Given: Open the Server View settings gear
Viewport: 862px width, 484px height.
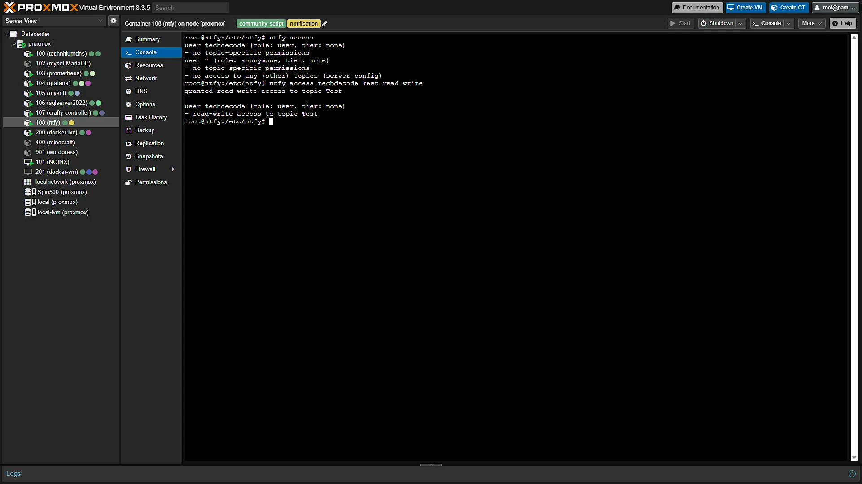Looking at the screenshot, I should pos(114,21).
